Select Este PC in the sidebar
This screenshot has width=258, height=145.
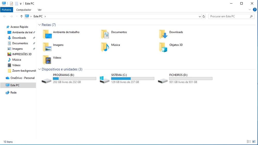(x=18, y=85)
